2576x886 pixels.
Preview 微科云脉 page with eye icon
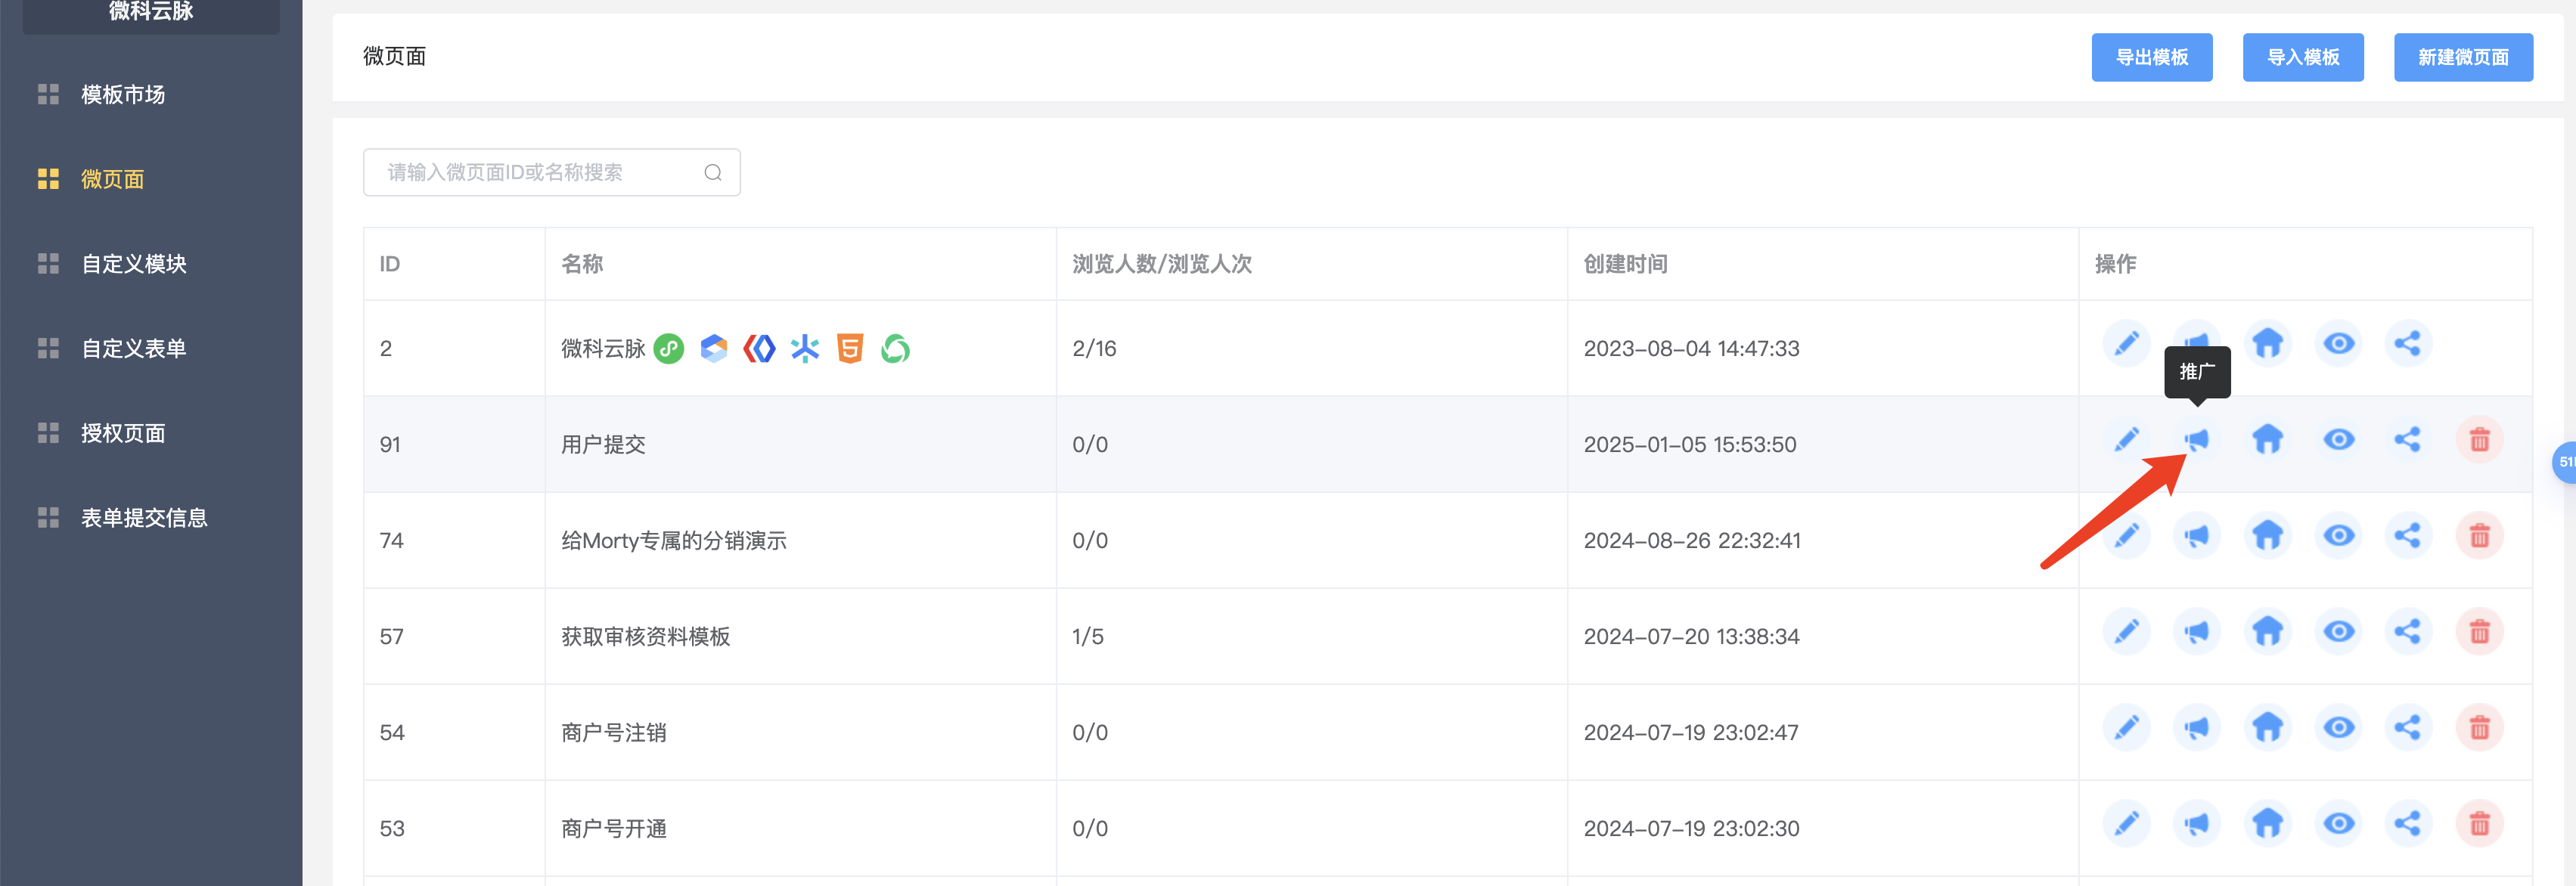(x=2338, y=344)
